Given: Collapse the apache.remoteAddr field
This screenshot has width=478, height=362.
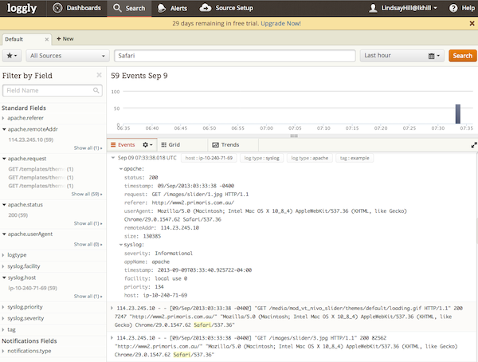Looking at the screenshot, I should tap(4, 129).
